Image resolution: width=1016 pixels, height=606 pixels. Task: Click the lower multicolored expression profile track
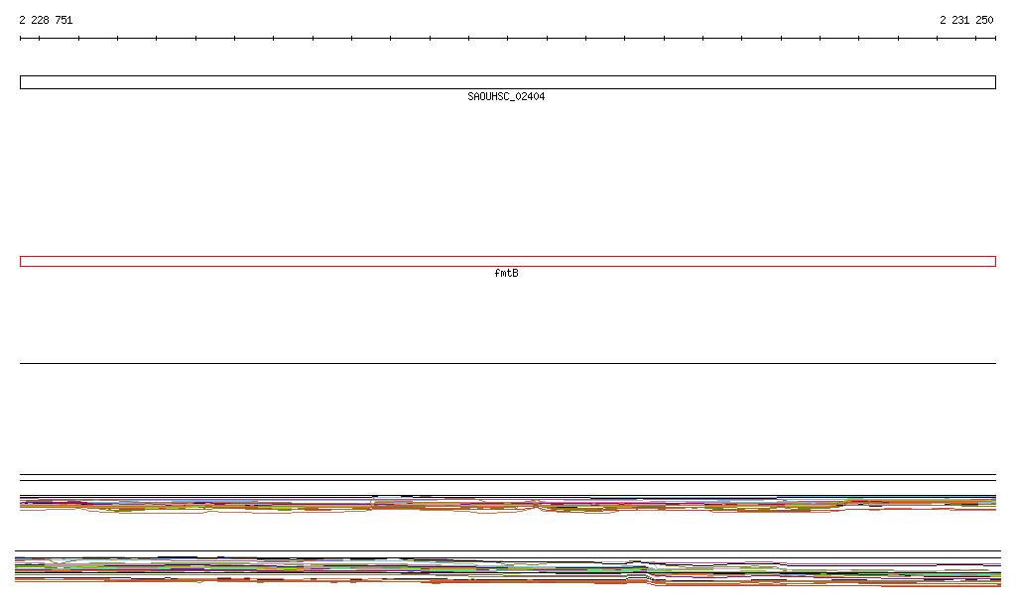[x=508, y=570]
